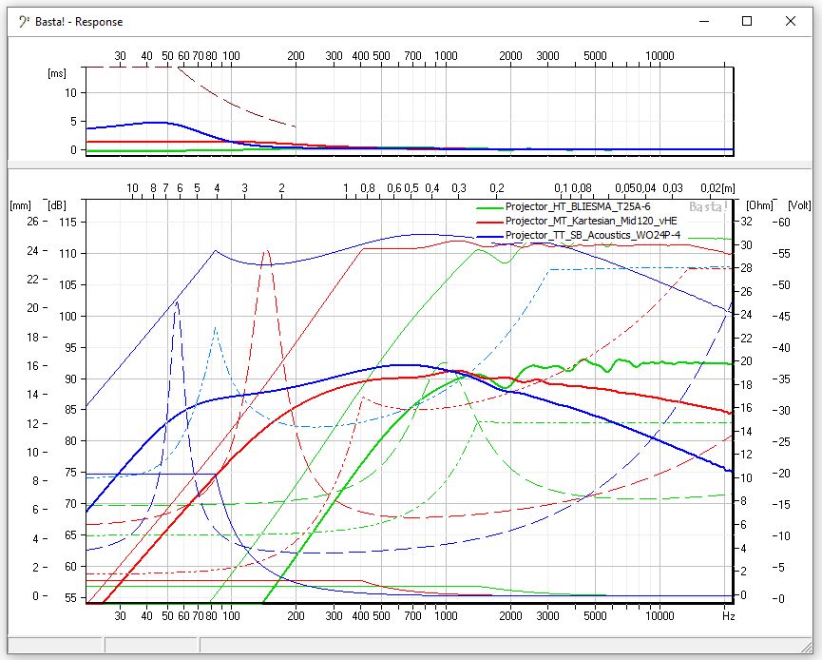Click the first status bar panel at bottom left
This screenshot has width=822, height=660.
point(55,646)
